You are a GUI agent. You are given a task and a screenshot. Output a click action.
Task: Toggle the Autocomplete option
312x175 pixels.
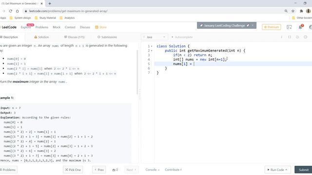[x=182, y=37]
